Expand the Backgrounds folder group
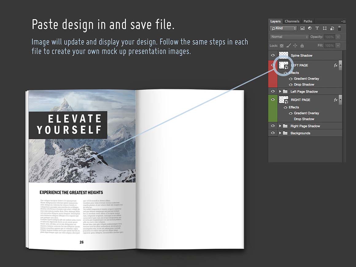 pyautogui.click(x=280, y=133)
